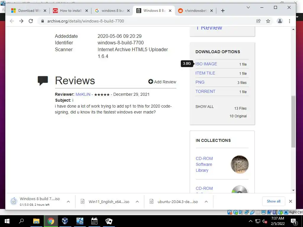This screenshot has height=227, width=303.
Task: Open the network status tray icon
Action: click(258, 221)
